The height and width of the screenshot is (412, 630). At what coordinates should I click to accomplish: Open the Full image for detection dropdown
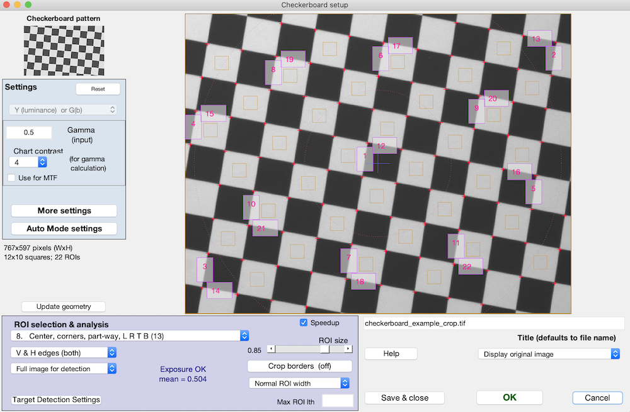point(64,369)
